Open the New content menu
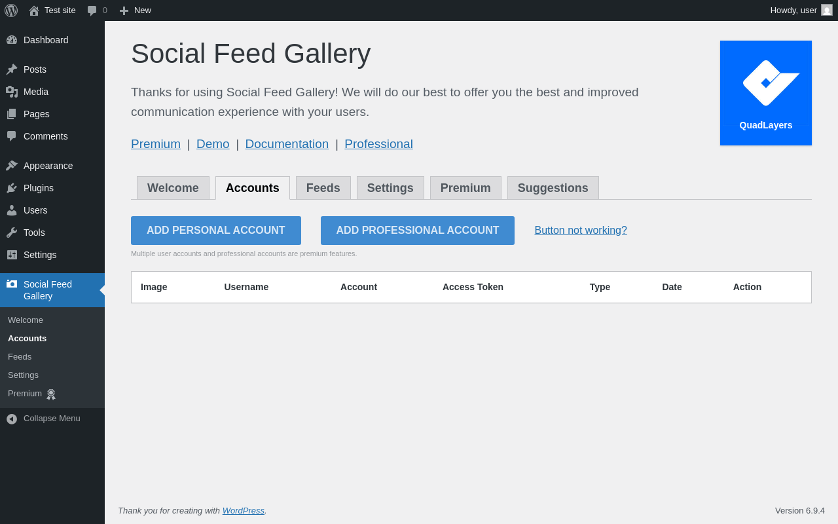The width and height of the screenshot is (838, 524). coord(136,10)
